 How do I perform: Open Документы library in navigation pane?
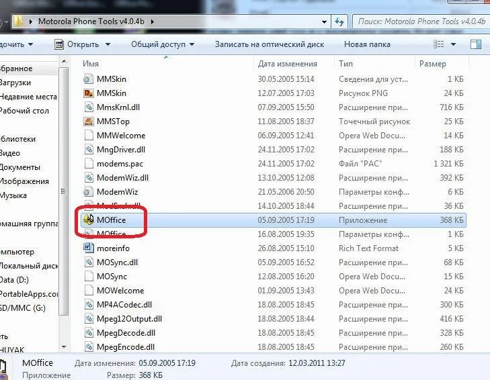[x=20, y=167]
